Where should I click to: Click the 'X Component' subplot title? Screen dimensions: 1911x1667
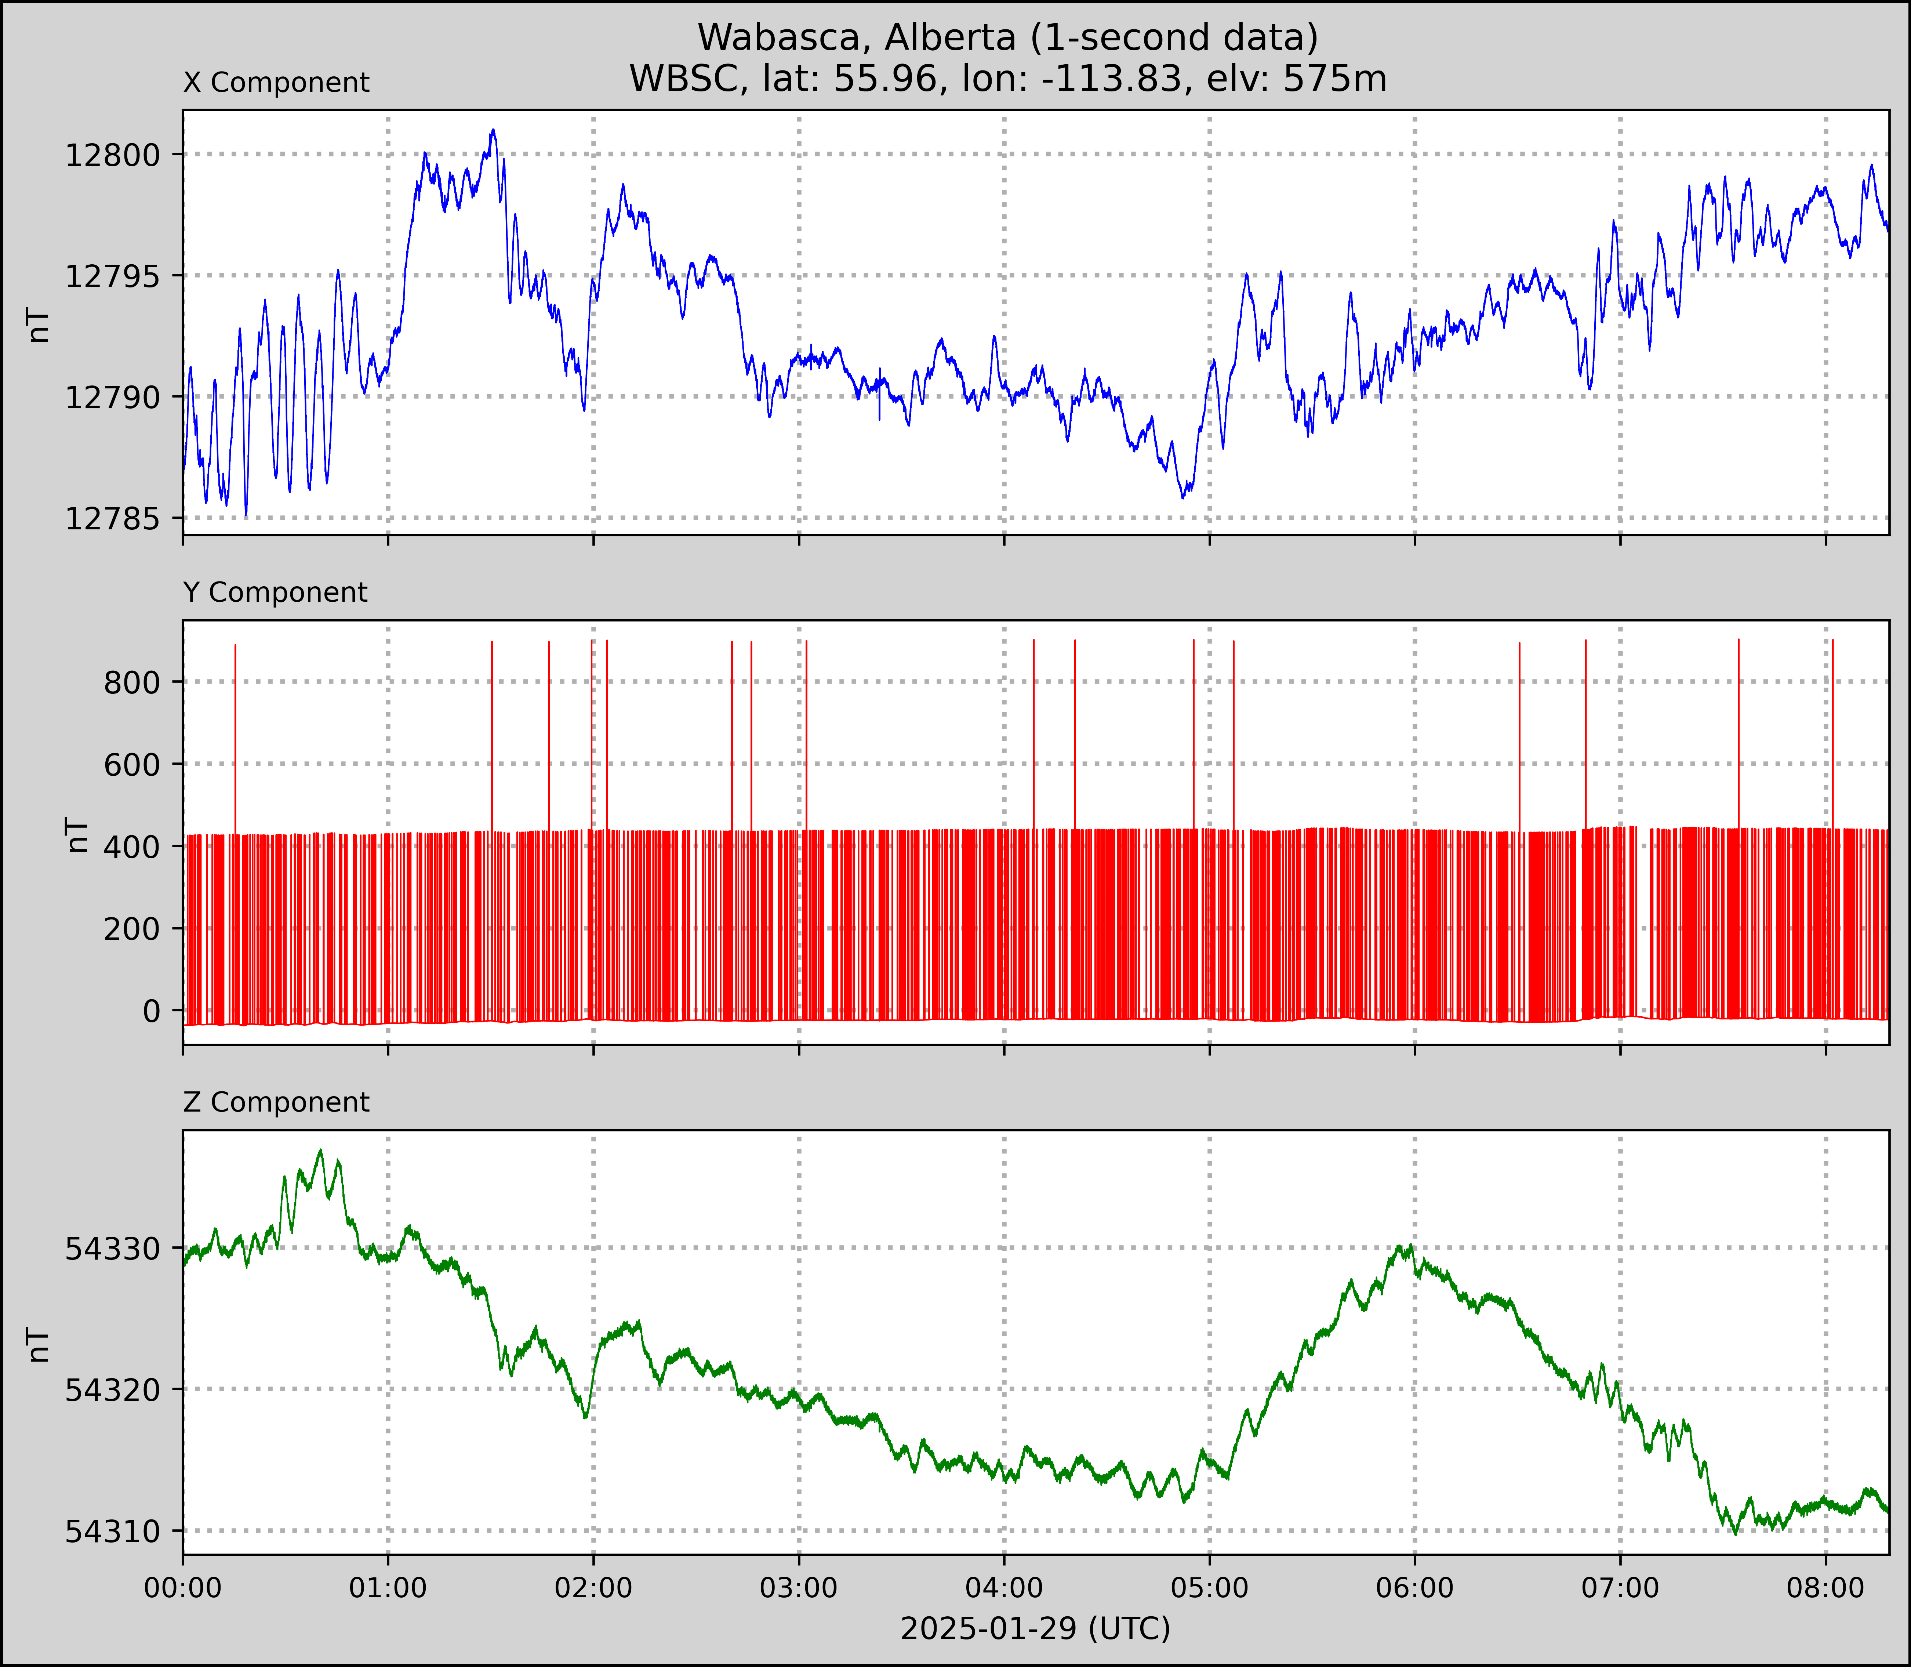[276, 83]
